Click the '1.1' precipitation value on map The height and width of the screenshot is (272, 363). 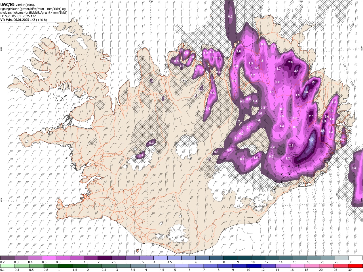[x=272, y=92]
